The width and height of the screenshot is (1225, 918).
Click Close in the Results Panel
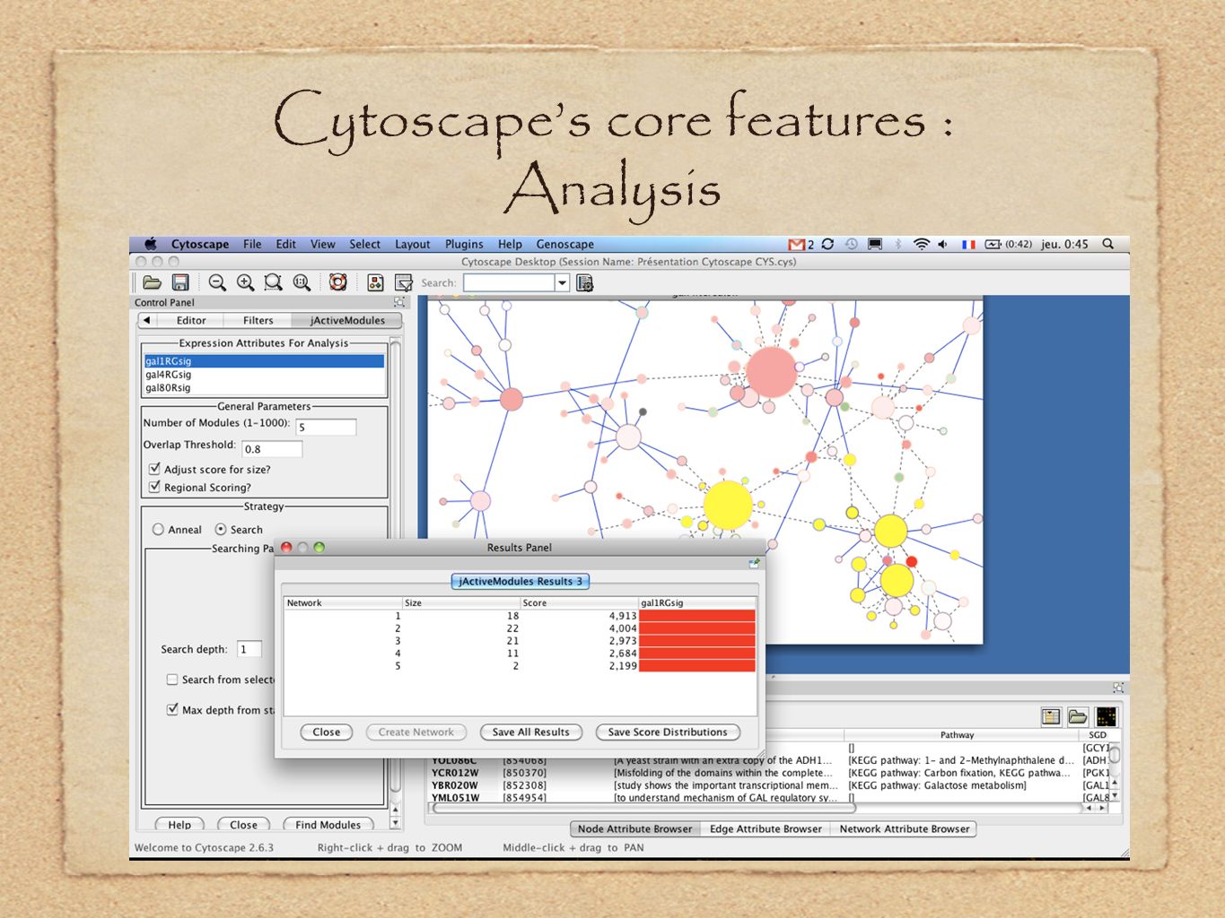pyautogui.click(x=327, y=732)
